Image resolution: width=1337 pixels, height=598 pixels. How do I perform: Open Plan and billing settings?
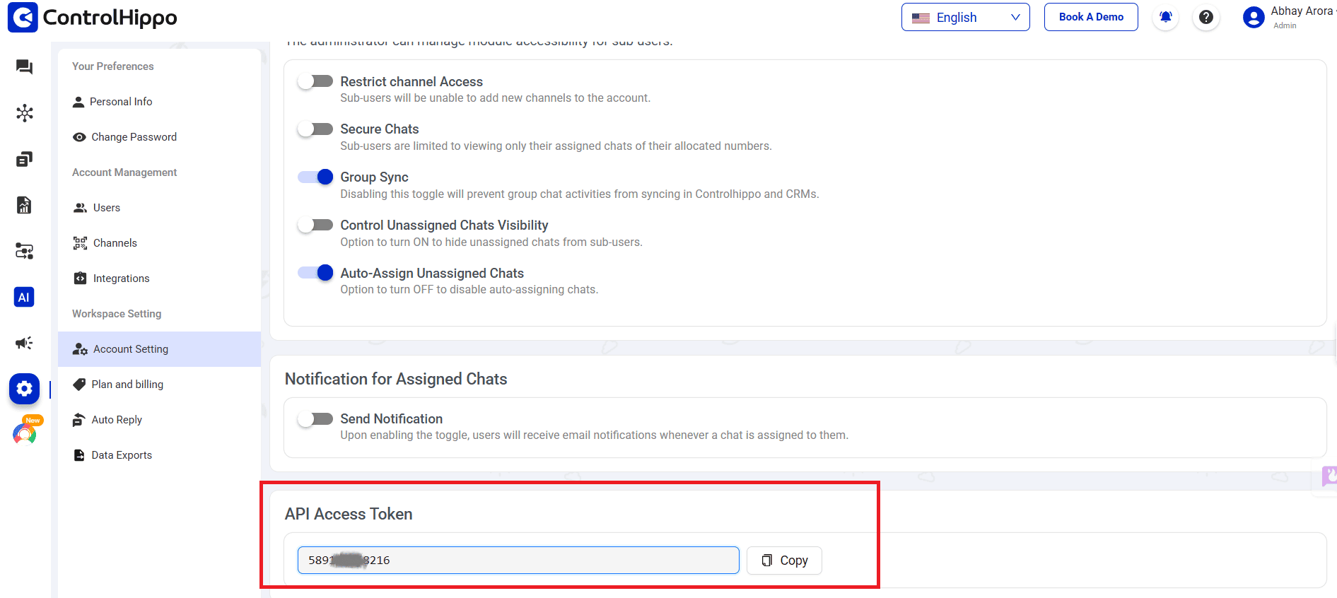click(x=127, y=385)
